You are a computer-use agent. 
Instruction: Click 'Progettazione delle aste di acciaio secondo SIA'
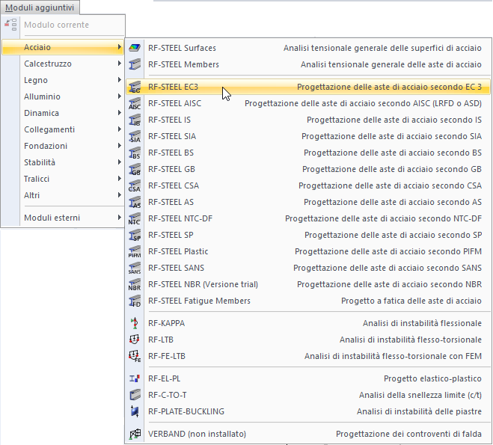(x=391, y=136)
